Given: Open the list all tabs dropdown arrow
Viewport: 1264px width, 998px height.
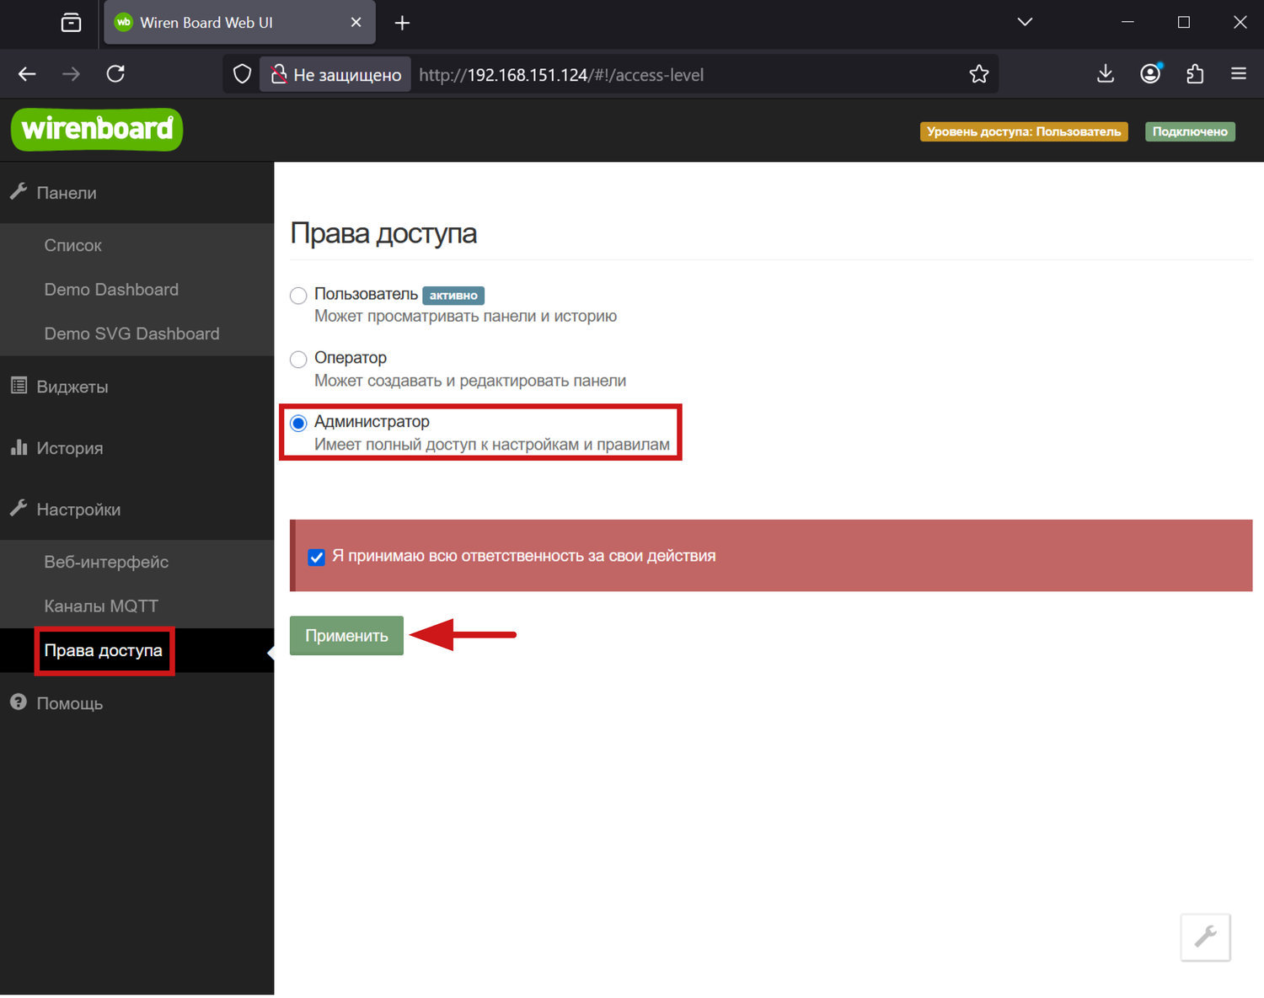Looking at the screenshot, I should (1025, 23).
